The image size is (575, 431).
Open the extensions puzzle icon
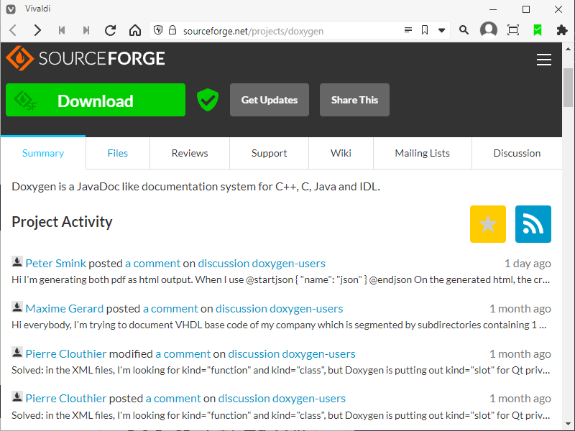(x=562, y=30)
